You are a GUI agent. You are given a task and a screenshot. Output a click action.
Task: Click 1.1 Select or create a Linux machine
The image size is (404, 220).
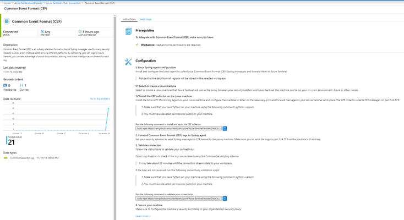coord(156,86)
